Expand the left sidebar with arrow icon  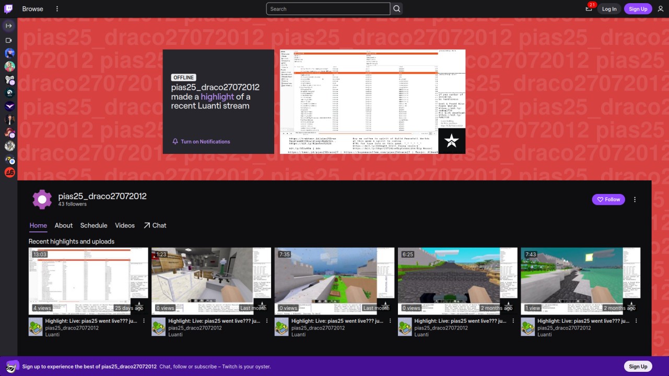[x=9, y=26]
